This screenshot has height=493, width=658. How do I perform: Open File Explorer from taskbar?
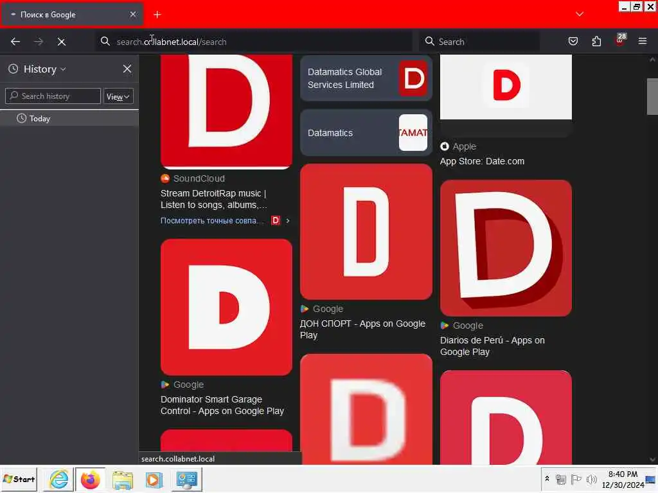click(122, 479)
